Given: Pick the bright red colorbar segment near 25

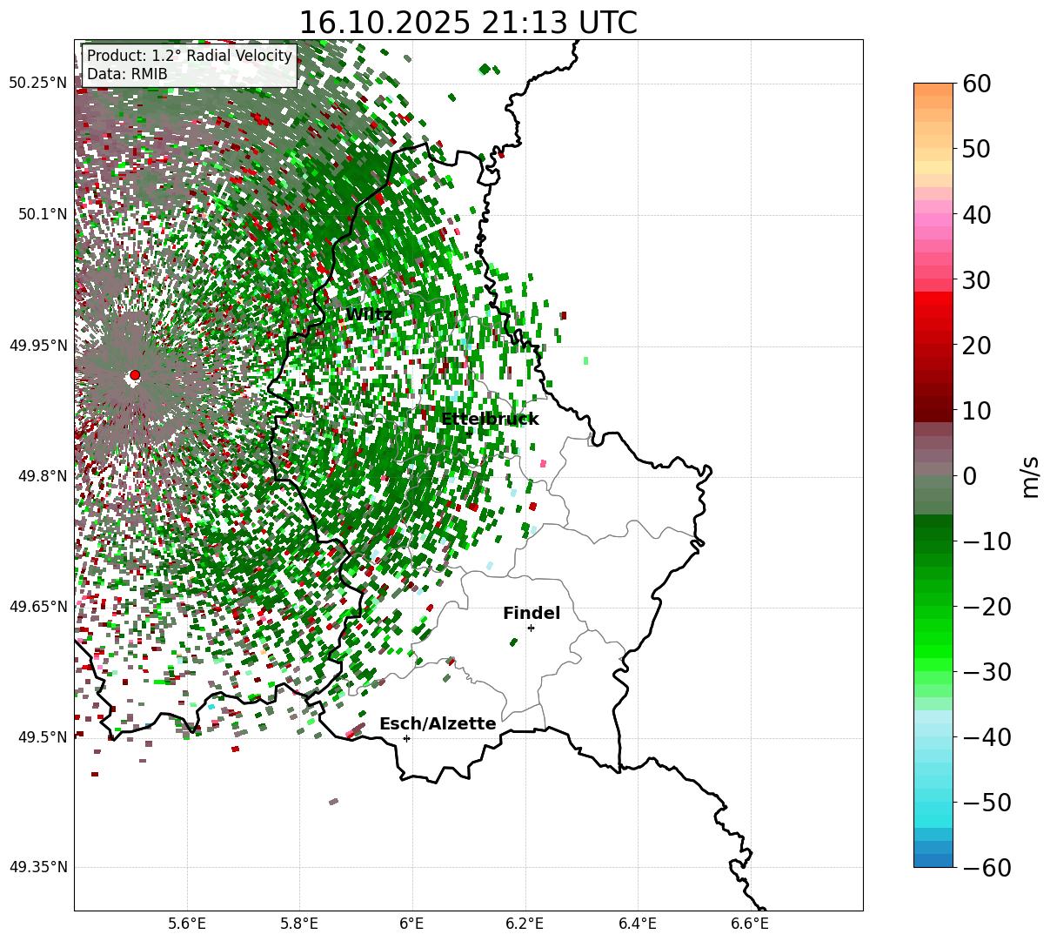Looking at the screenshot, I should [933, 300].
